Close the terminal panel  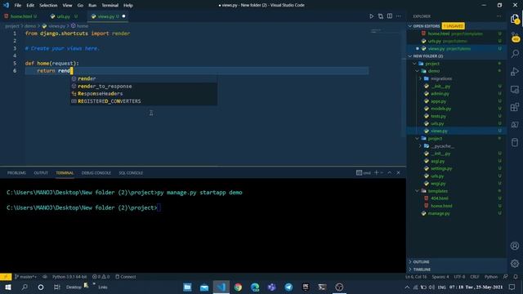(x=398, y=172)
